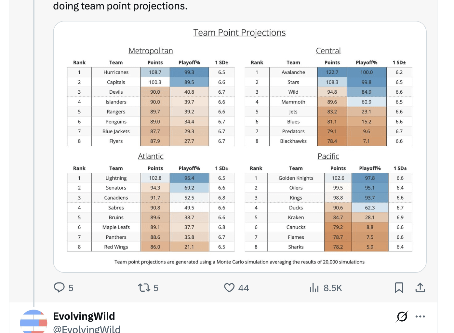The image size is (454, 333).
Task: Ask Grok about this post
Action: 401,316
